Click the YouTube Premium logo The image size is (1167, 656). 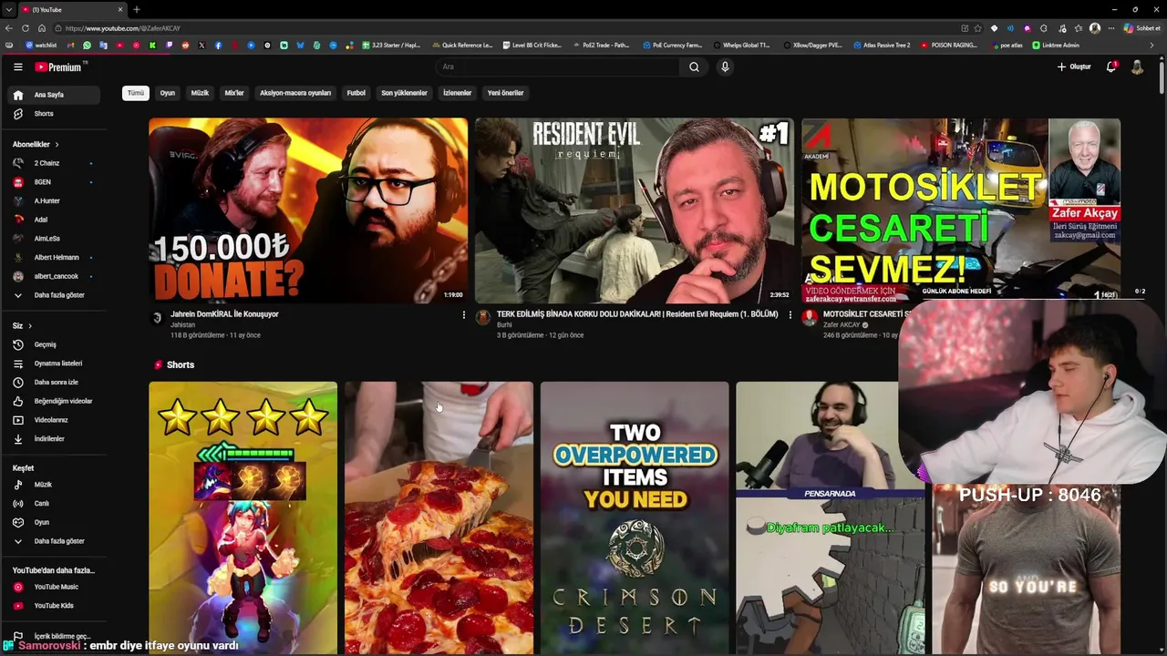point(60,67)
